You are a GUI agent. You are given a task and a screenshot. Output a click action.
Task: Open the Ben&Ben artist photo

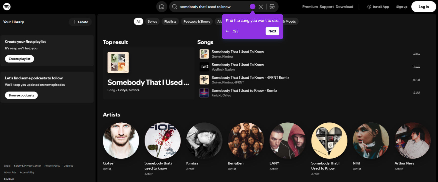(x=246, y=141)
